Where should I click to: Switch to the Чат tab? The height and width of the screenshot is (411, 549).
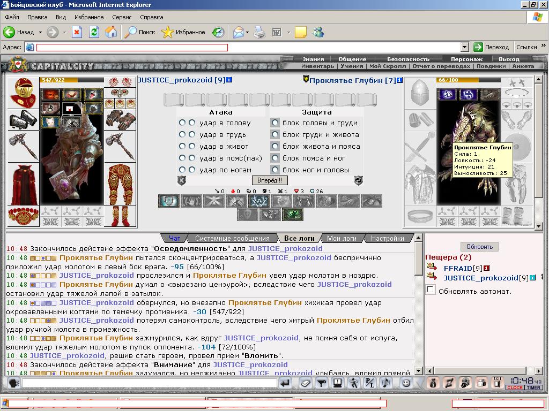174,238
